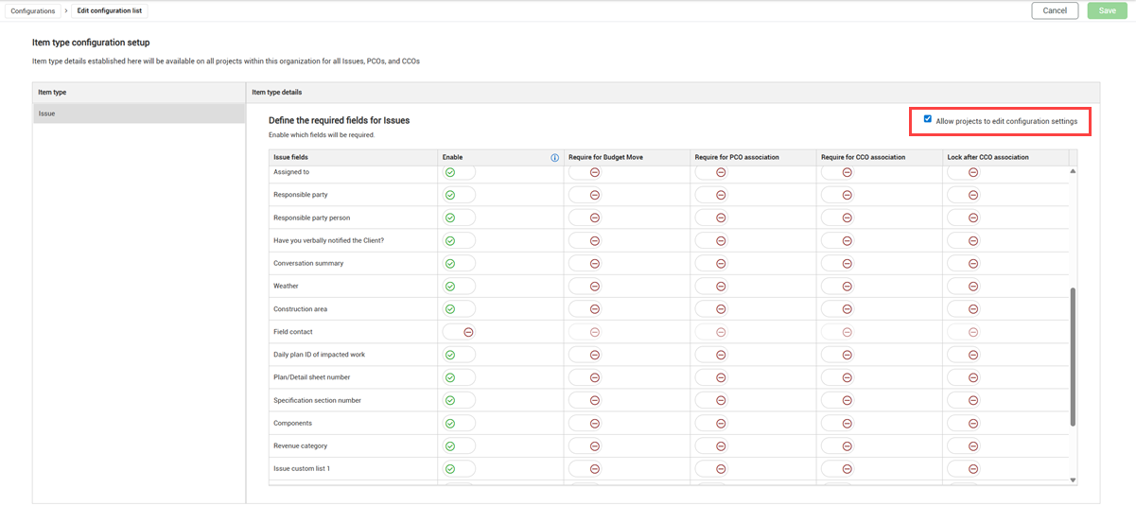Require Conversation summary for PCO association

[711, 264]
